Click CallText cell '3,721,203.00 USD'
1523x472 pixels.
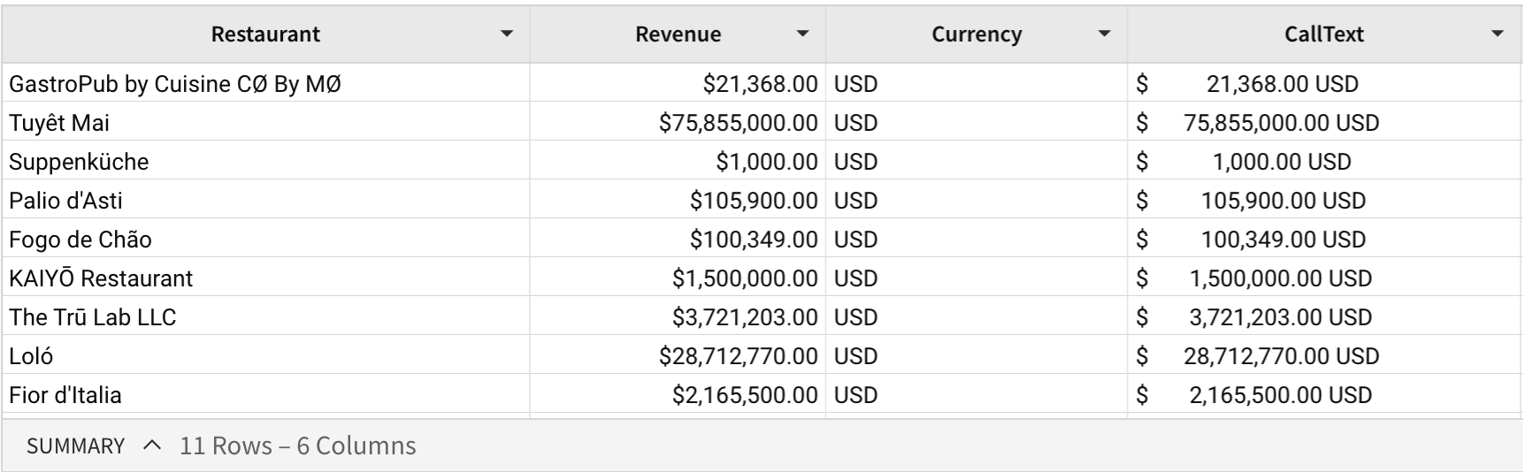tap(1324, 317)
